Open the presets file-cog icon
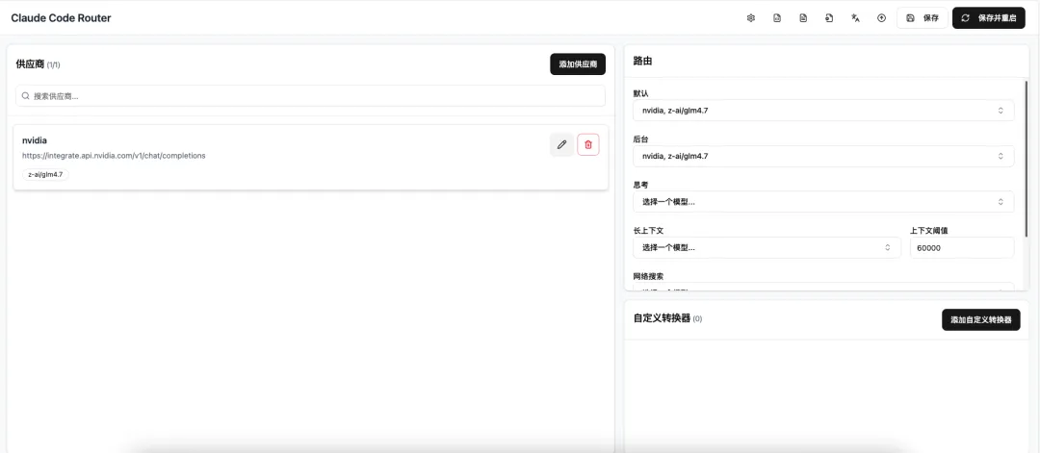Image resolution: width=1040 pixels, height=453 pixels. 829,18
